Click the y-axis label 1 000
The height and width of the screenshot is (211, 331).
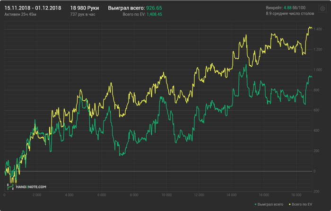point(318,70)
